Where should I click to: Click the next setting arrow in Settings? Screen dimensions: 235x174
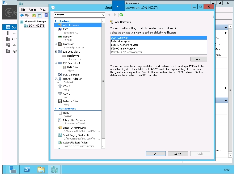tap(115, 15)
